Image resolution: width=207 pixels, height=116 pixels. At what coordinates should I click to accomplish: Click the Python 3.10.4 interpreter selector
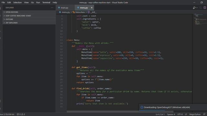coord(7,114)
